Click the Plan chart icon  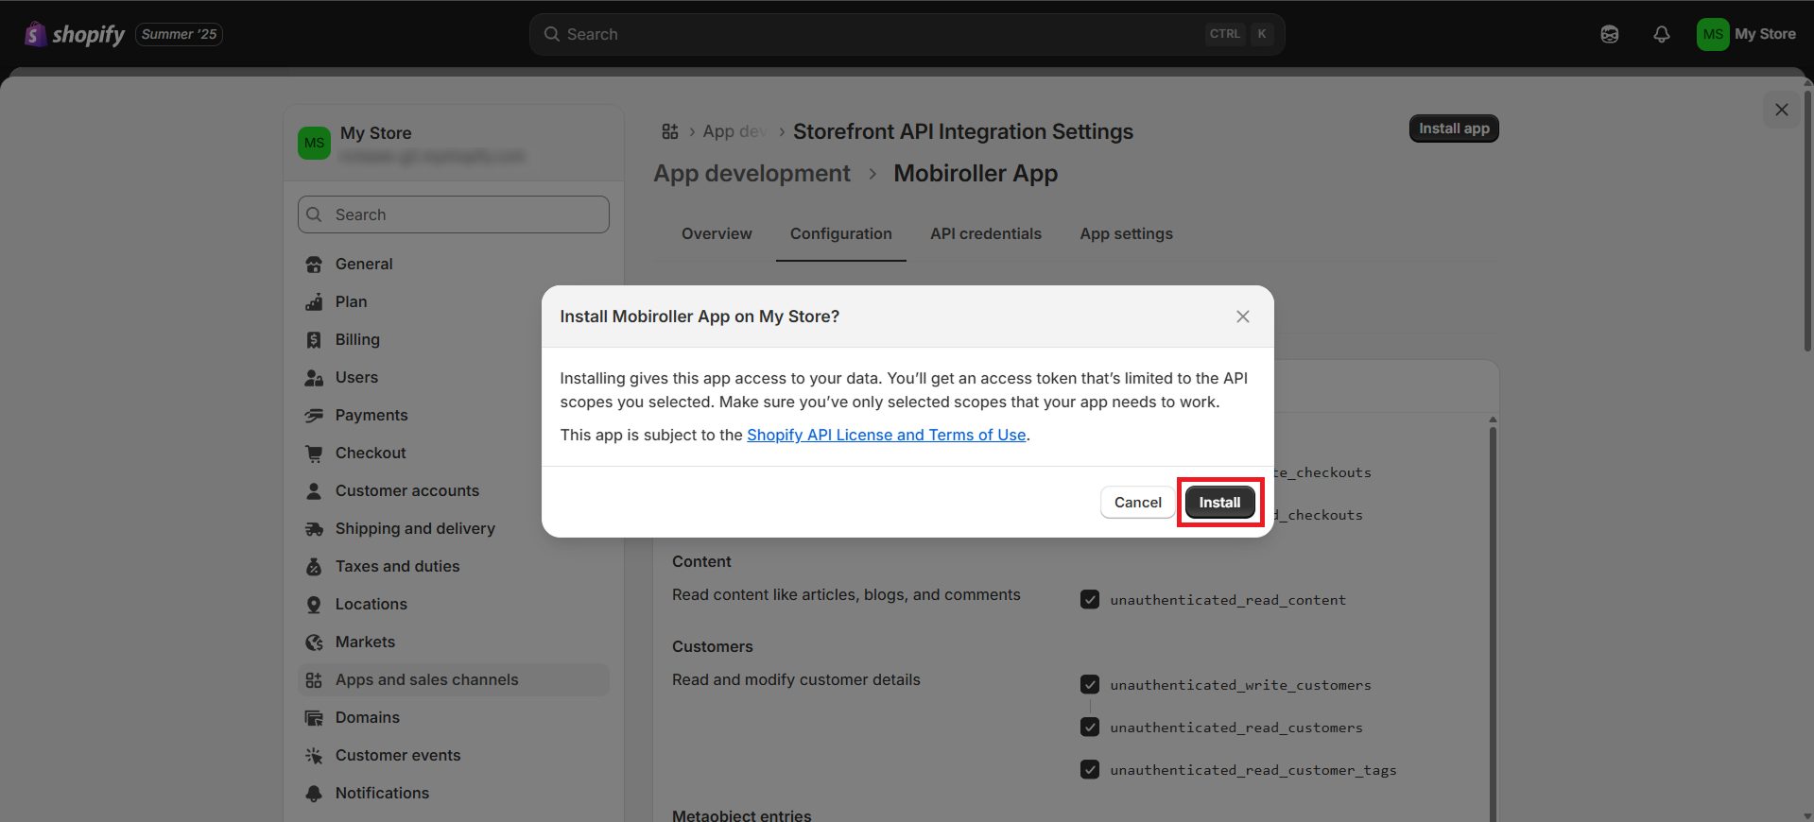point(314,302)
